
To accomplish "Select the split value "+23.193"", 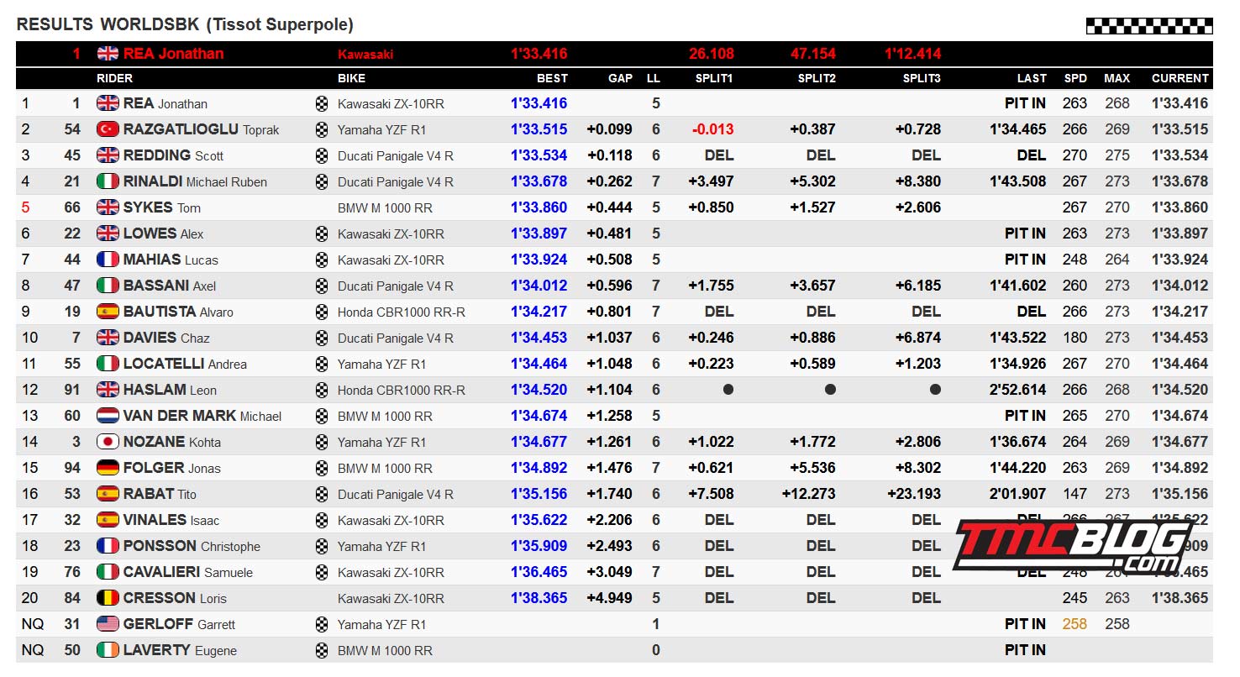I will pos(914,494).
